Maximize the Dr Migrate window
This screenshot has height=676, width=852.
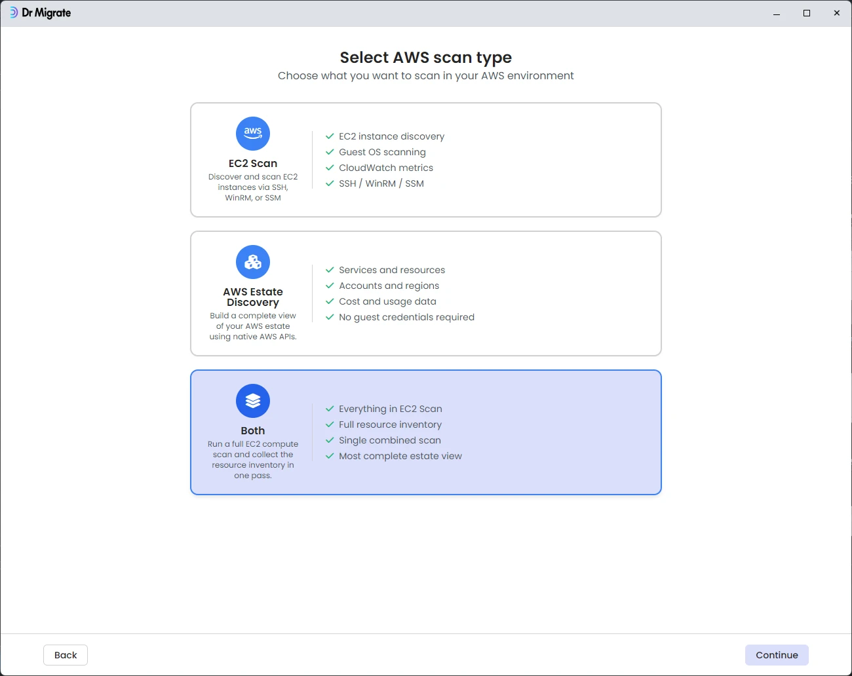point(807,13)
